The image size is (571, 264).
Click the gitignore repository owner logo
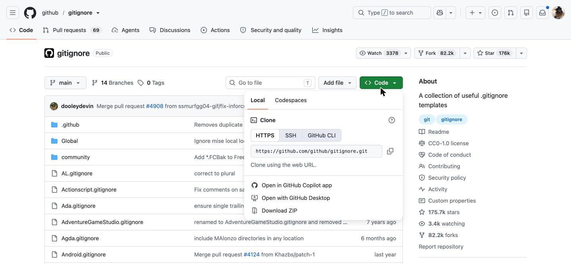[49, 53]
